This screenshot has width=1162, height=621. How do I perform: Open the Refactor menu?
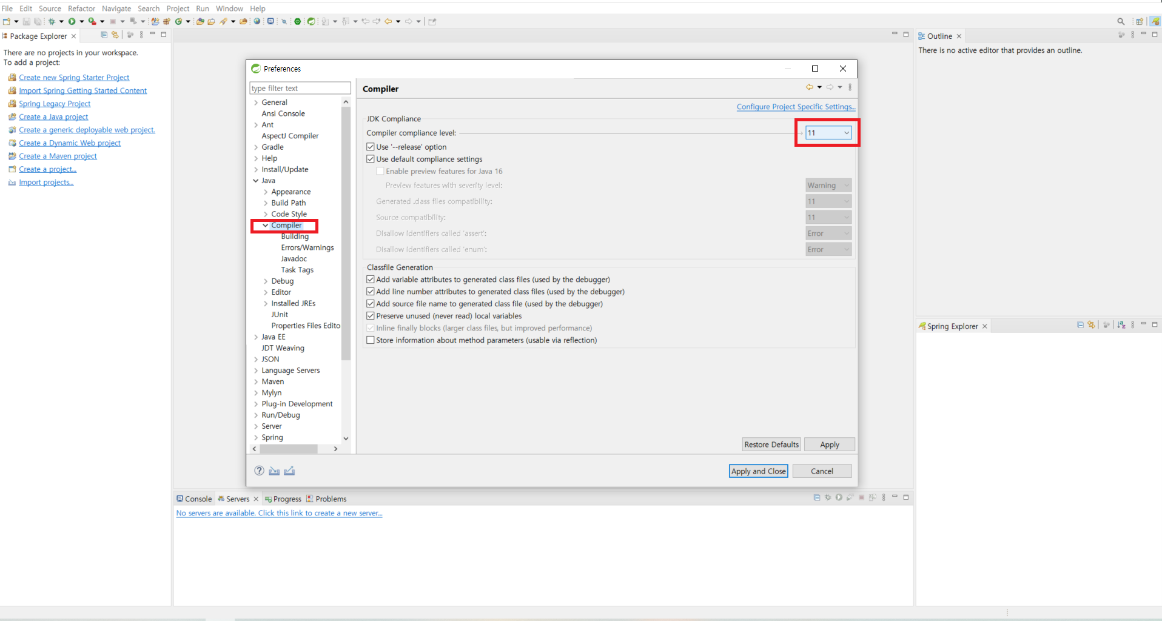pyautogui.click(x=81, y=8)
